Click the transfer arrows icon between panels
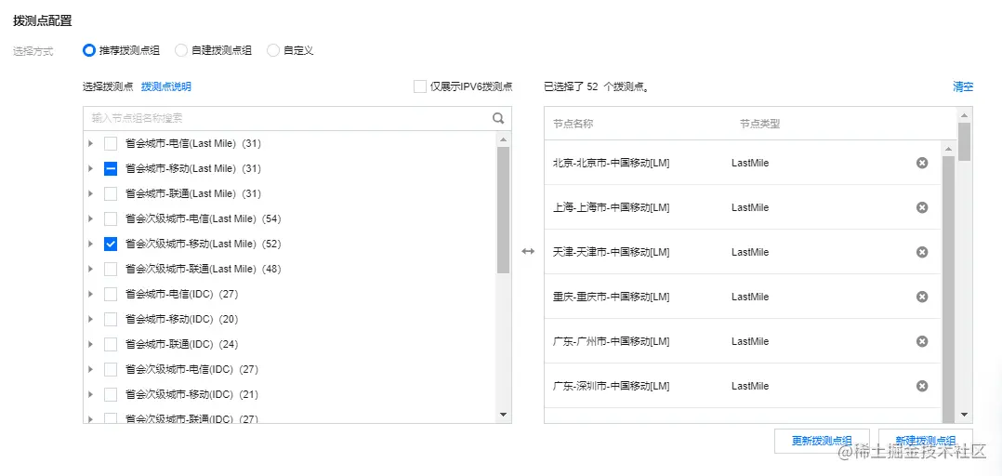The image size is (1002, 476). coord(528,252)
